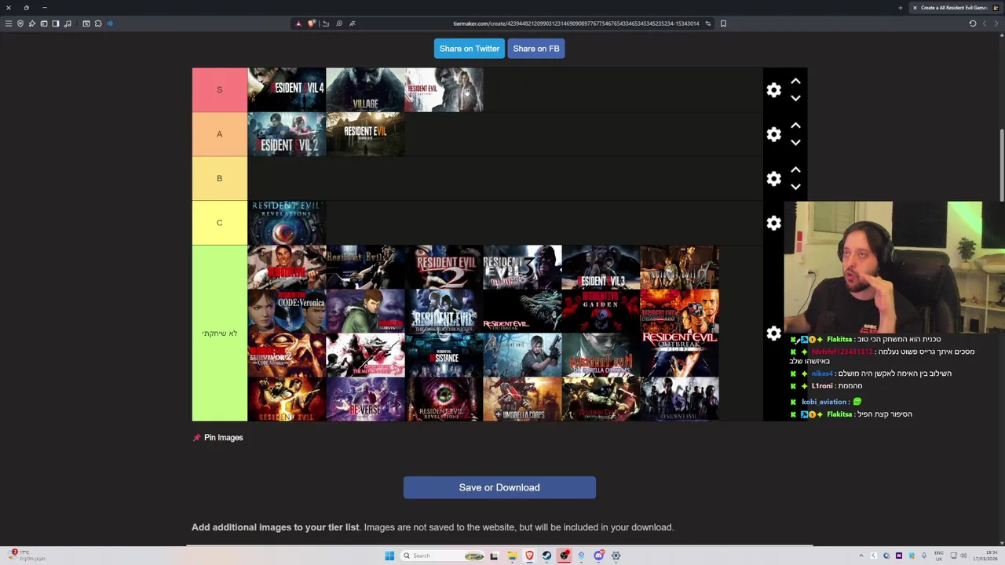The height and width of the screenshot is (565, 1005).
Task: Move S tier row up with arrow
Action: pyautogui.click(x=795, y=81)
